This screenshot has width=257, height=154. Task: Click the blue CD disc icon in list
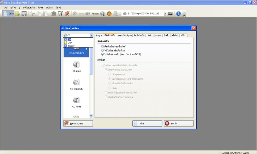point(65,39)
